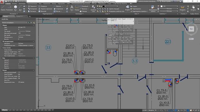Expand the Блок panel flyout
The height and width of the screenshot is (112, 200).
click(x=137, y=14)
